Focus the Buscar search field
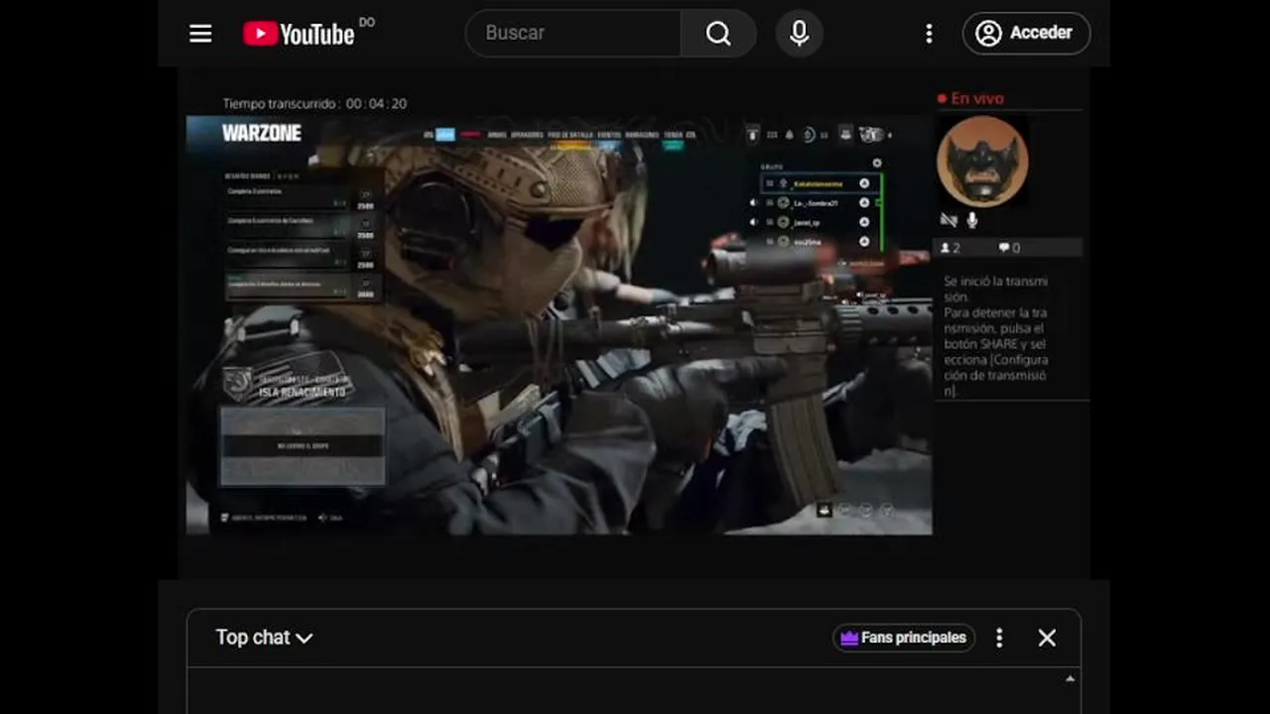Screen dimensions: 1270x714 click(x=573, y=33)
